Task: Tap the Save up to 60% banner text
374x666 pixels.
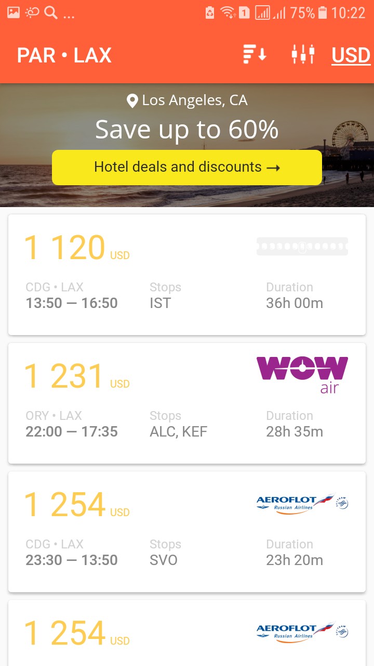Action: 187,129
